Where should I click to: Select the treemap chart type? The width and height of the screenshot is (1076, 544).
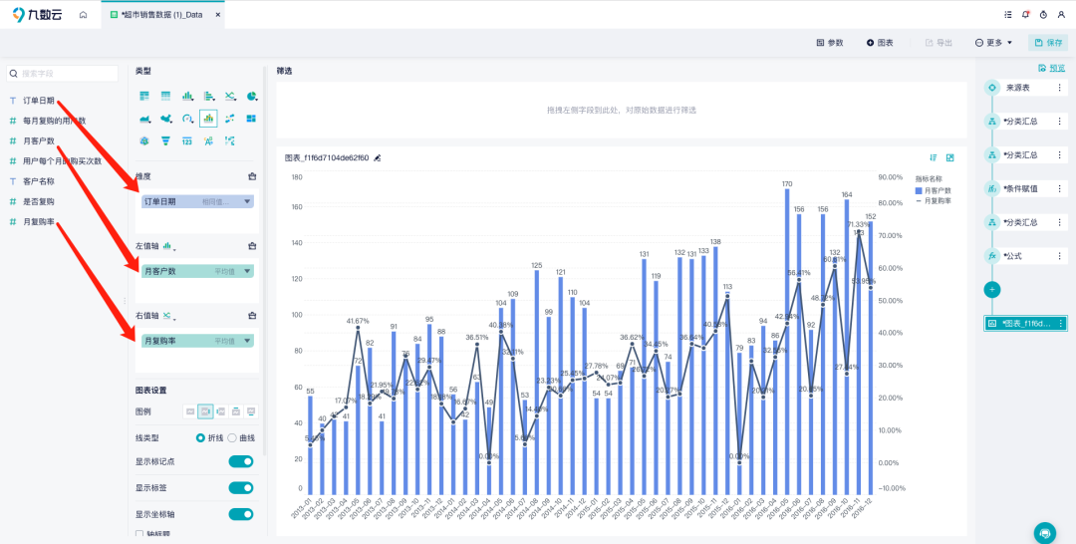click(x=251, y=119)
